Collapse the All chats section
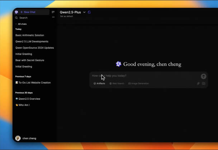218x150 pixels. [21, 24]
